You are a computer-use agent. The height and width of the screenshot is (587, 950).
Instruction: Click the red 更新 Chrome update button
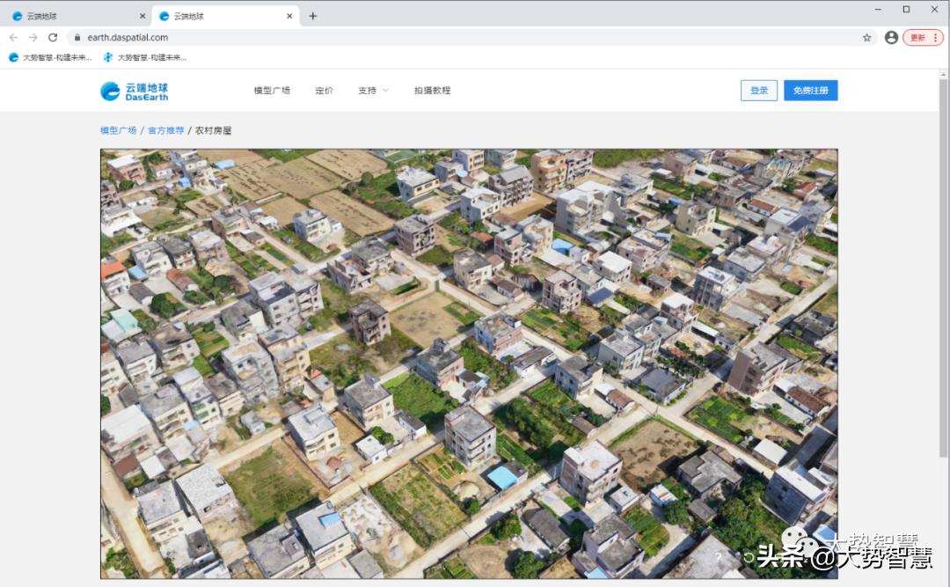923,38
